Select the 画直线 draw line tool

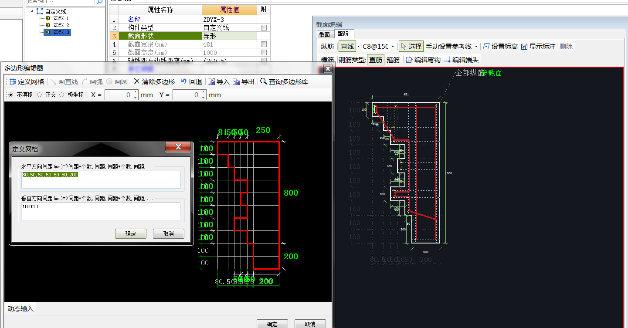click(64, 81)
